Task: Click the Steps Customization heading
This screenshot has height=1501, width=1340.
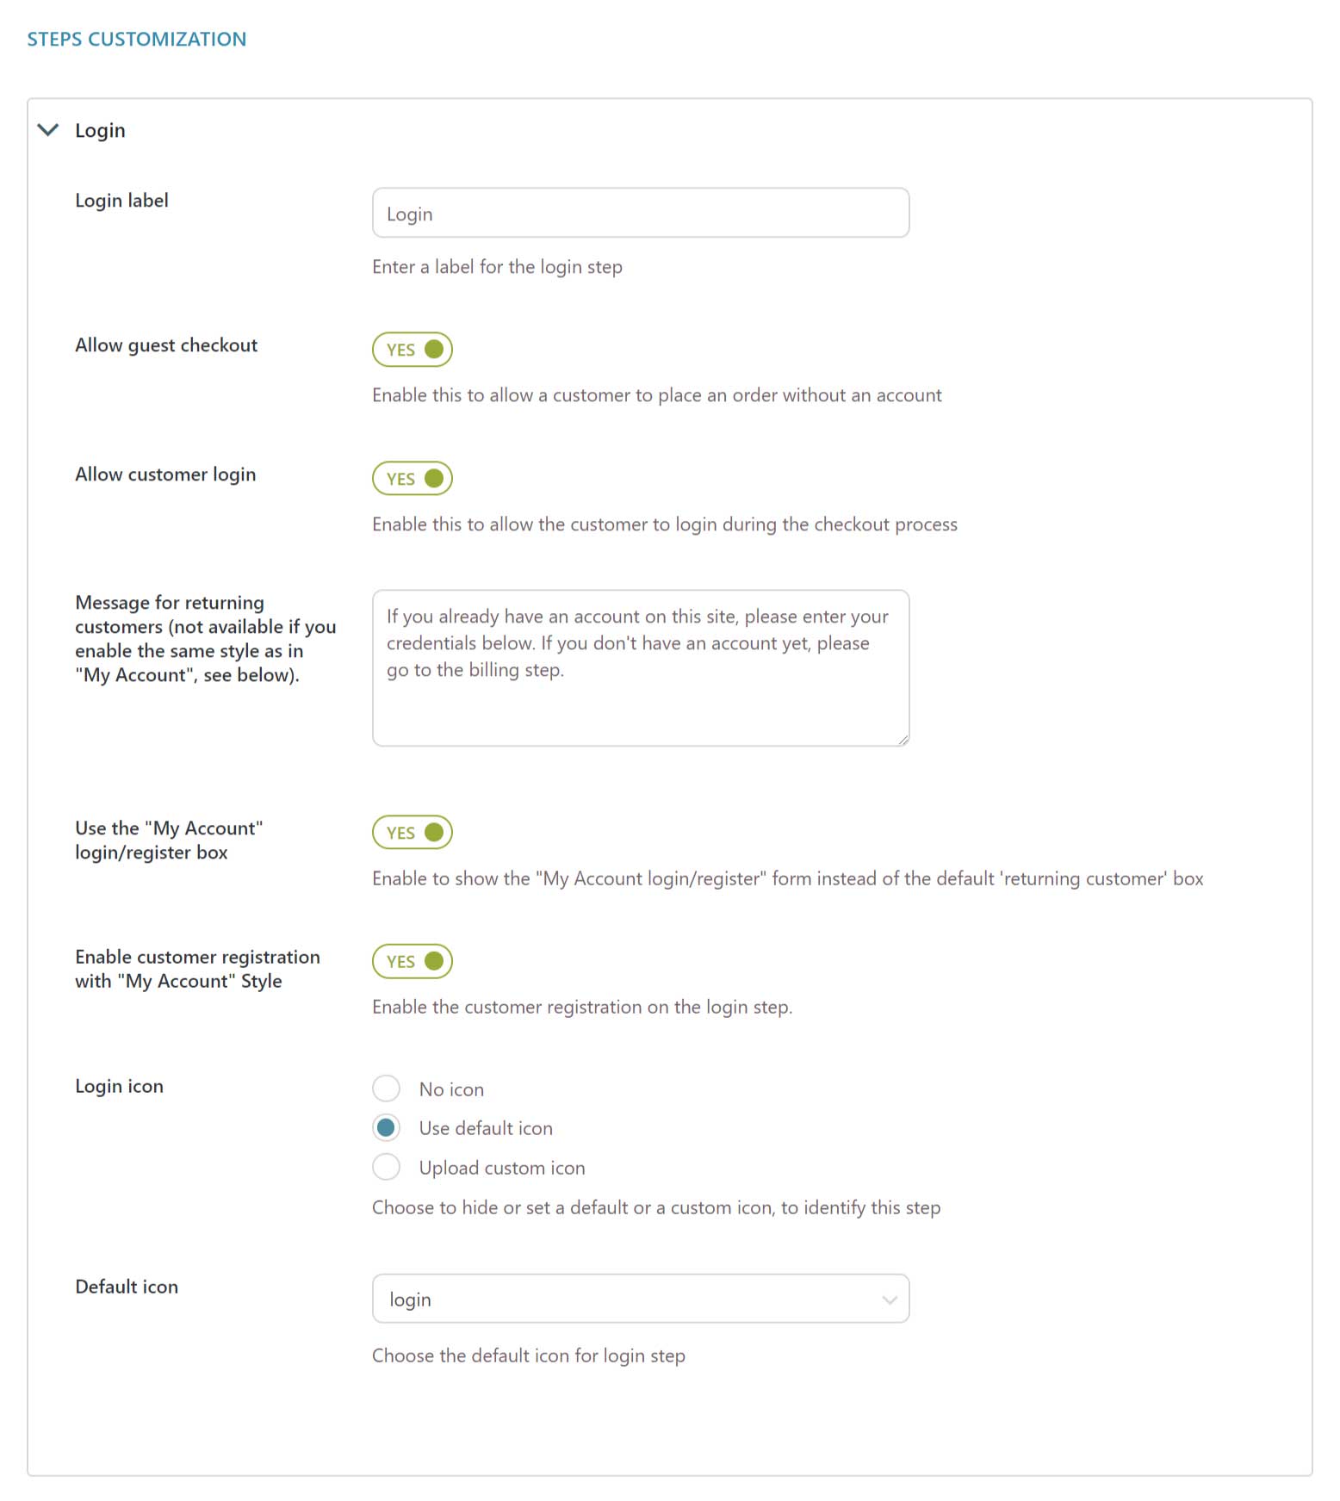Action: [x=137, y=39]
